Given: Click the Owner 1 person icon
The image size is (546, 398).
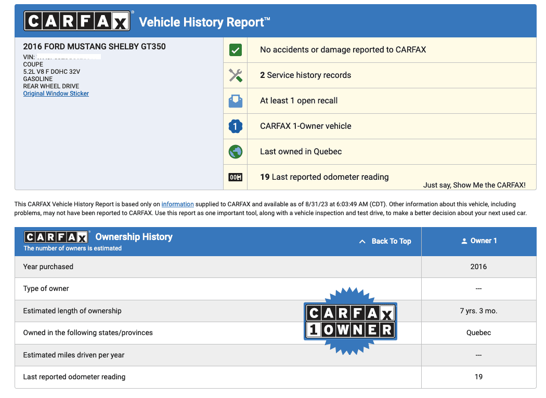Looking at the screenshot, I should coord(464,241).
